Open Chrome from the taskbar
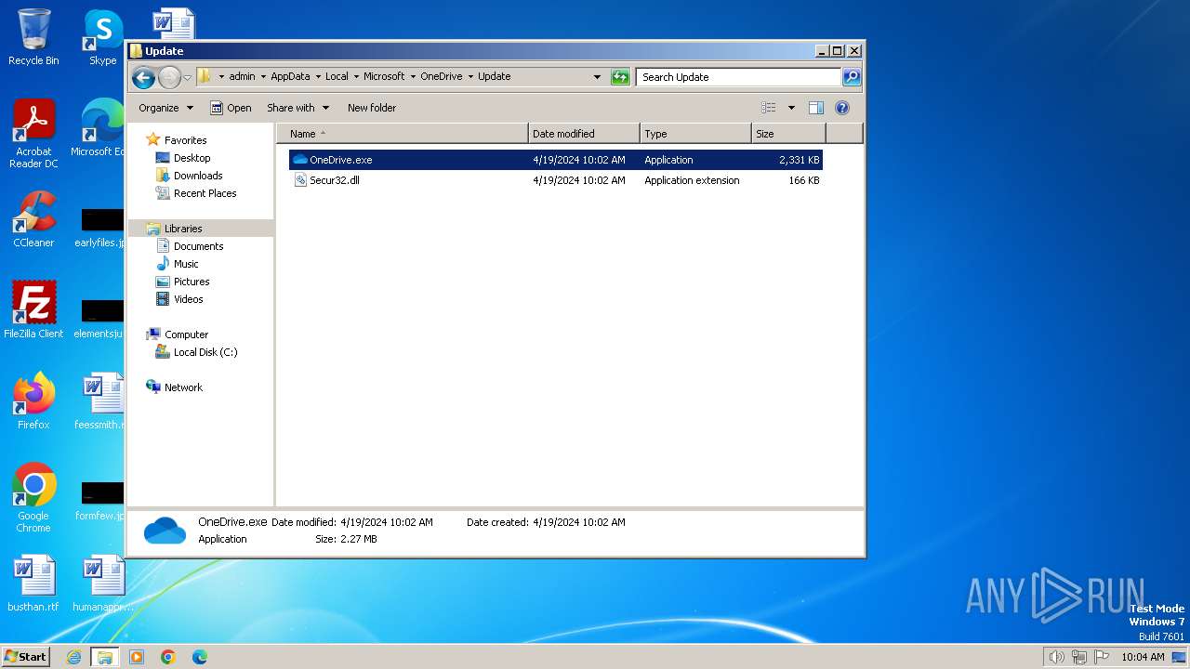 (168, 657)
